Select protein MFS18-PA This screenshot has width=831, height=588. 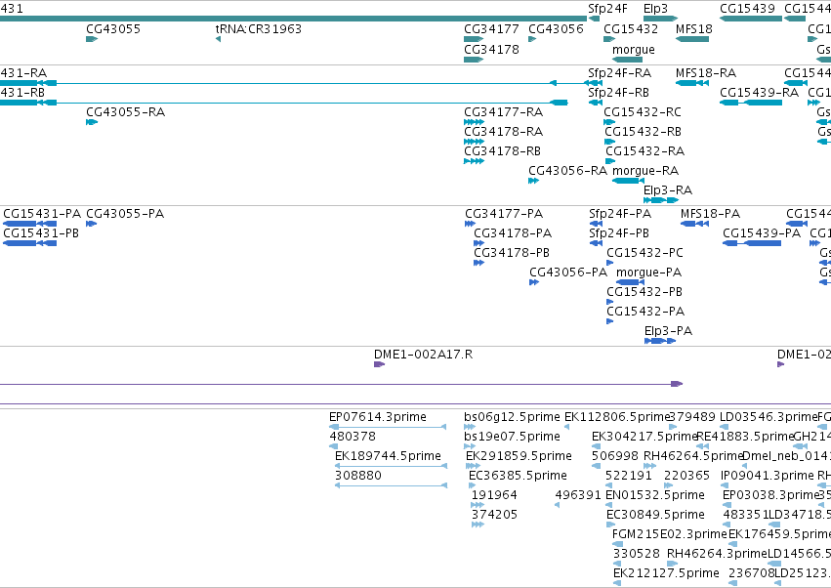click(x=710, y=214)
